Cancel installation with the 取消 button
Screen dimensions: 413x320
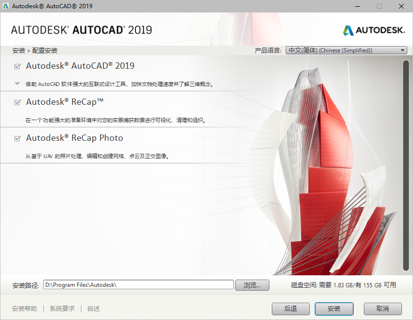click(x=382, y=309)
